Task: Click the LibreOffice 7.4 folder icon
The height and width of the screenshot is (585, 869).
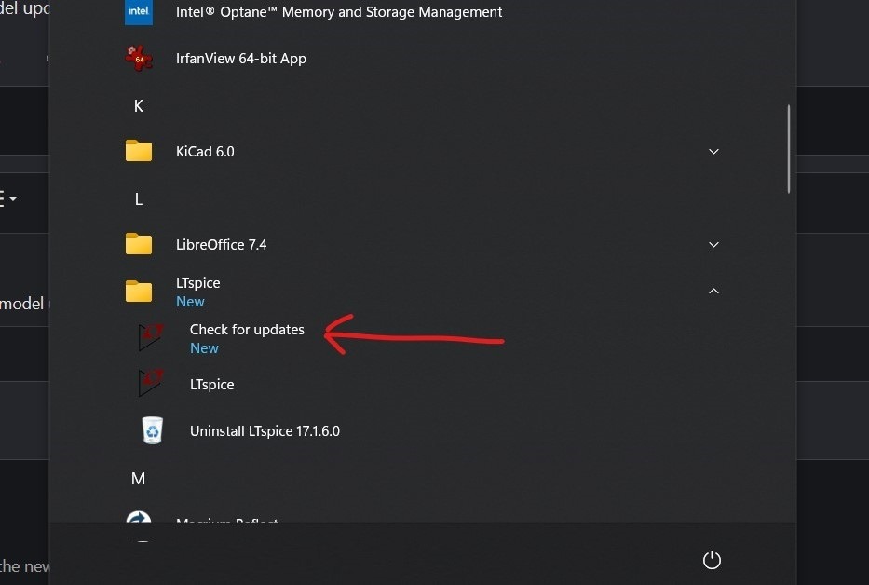Action: [x=139, y=244]
